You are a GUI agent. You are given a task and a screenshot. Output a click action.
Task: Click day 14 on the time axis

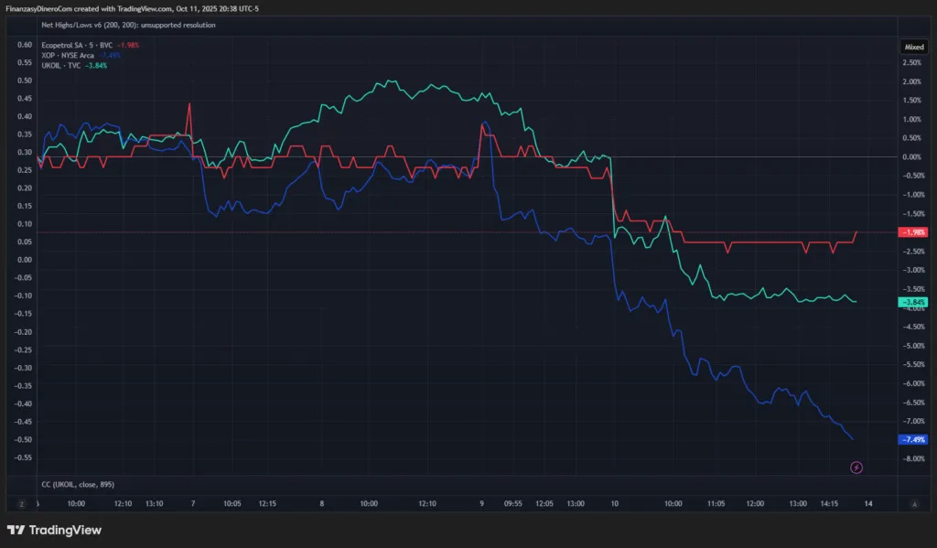(x=867, y=503)
